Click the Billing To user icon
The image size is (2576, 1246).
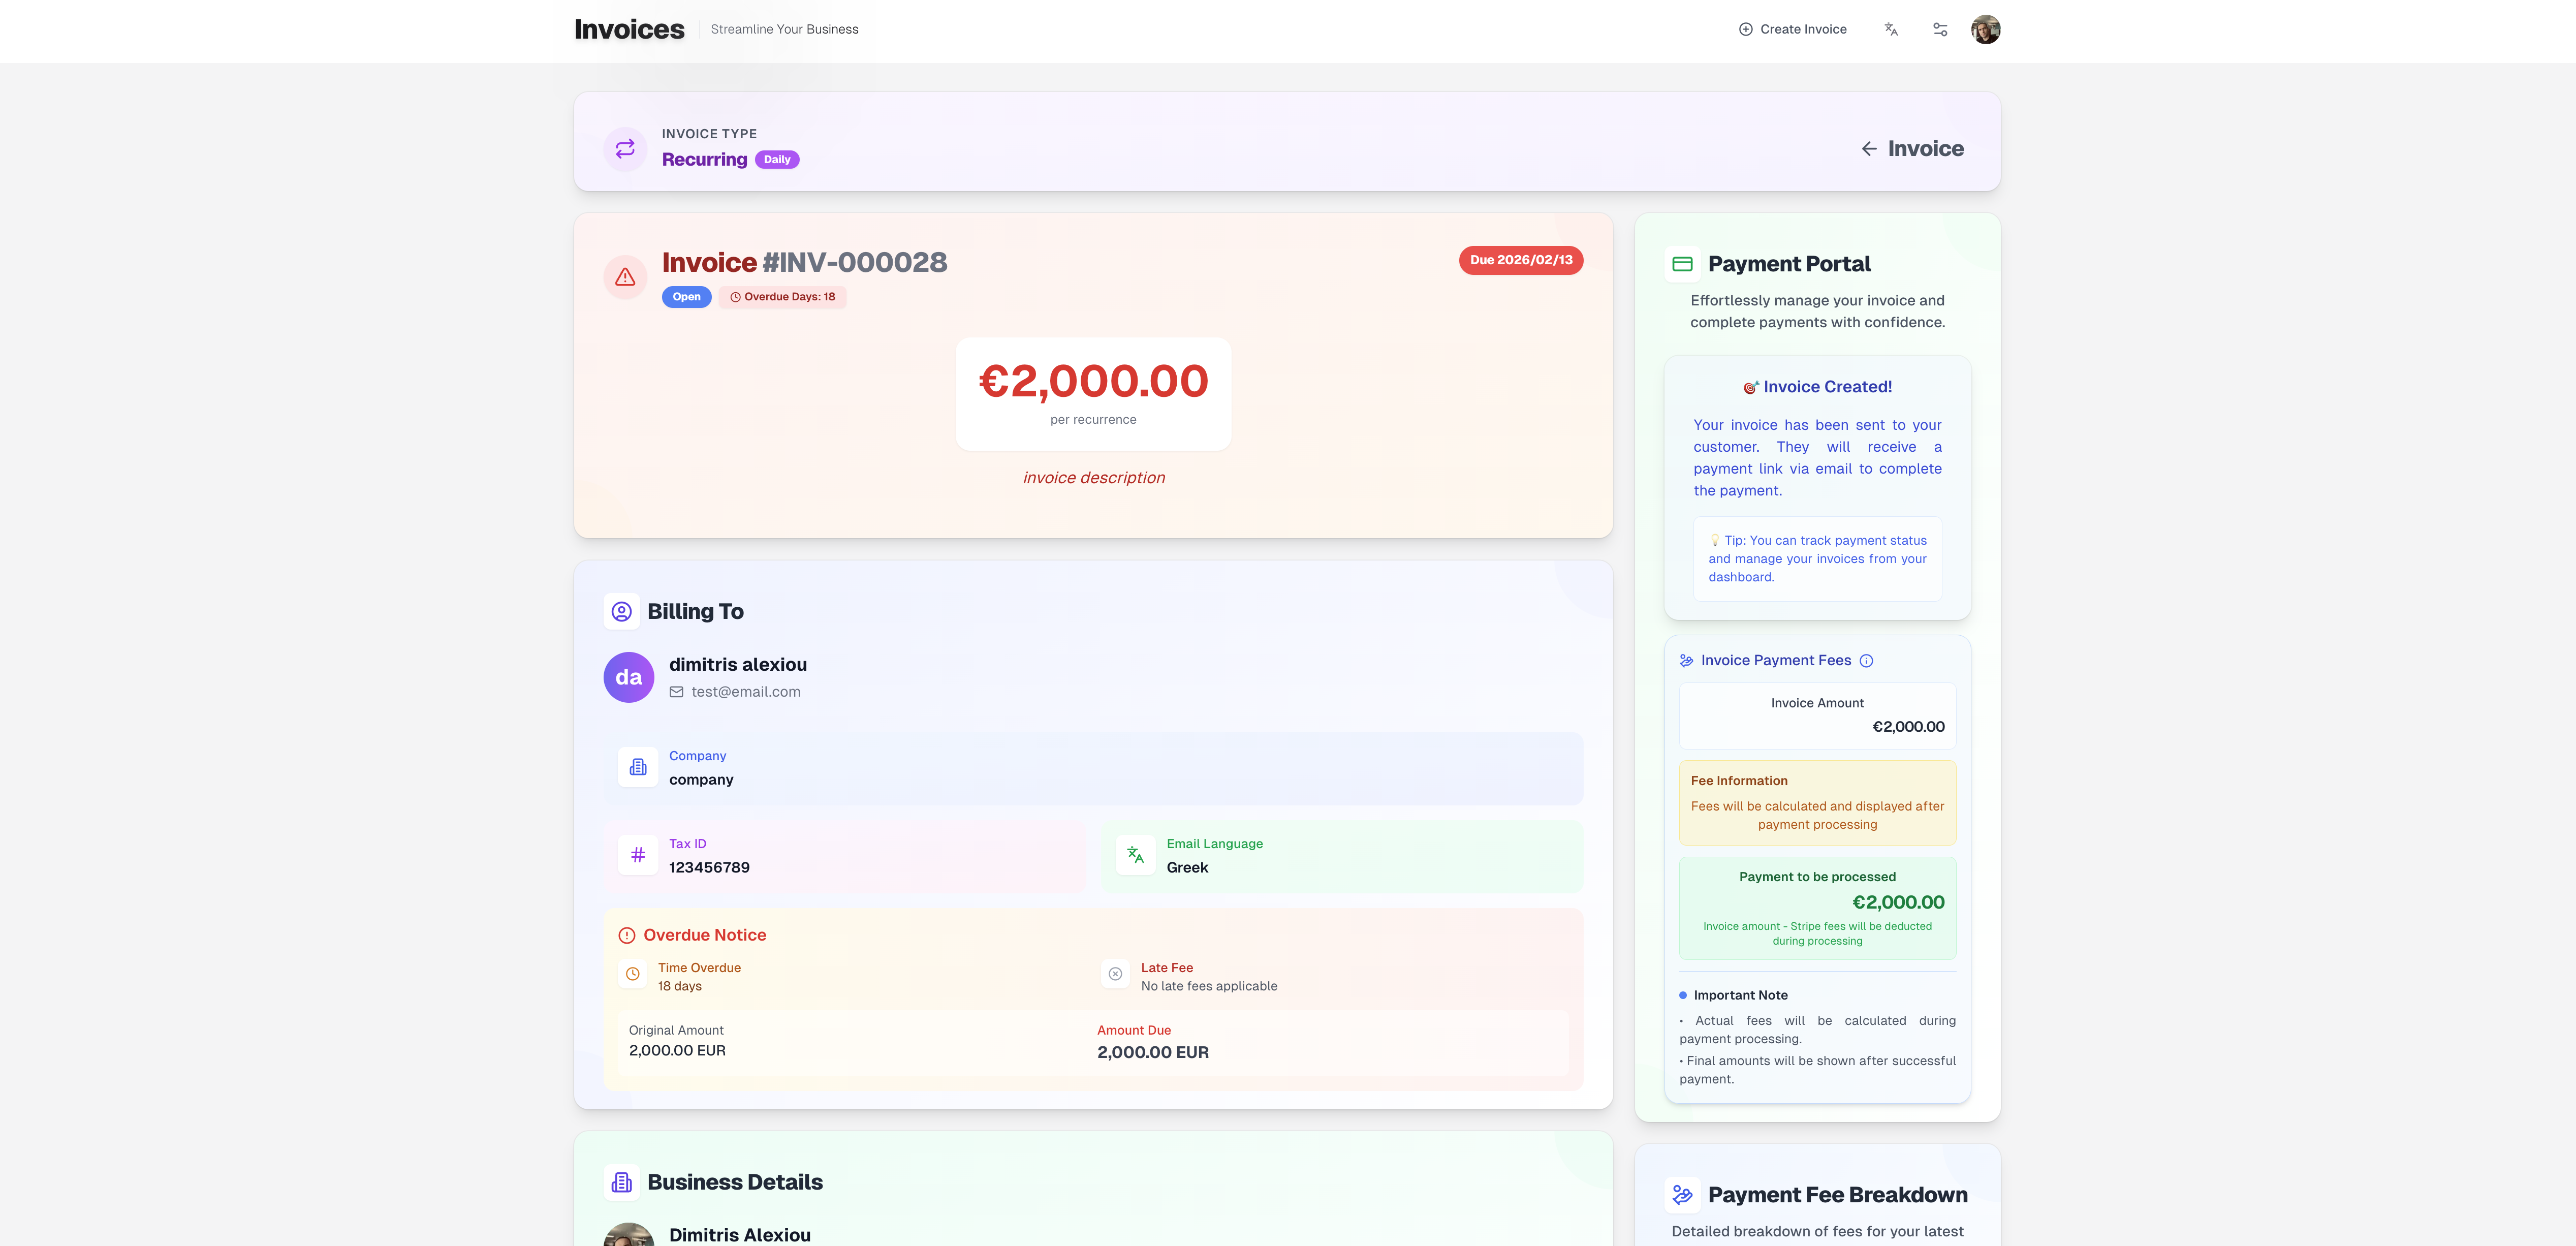pyautogui.click(x=622, y=610)
